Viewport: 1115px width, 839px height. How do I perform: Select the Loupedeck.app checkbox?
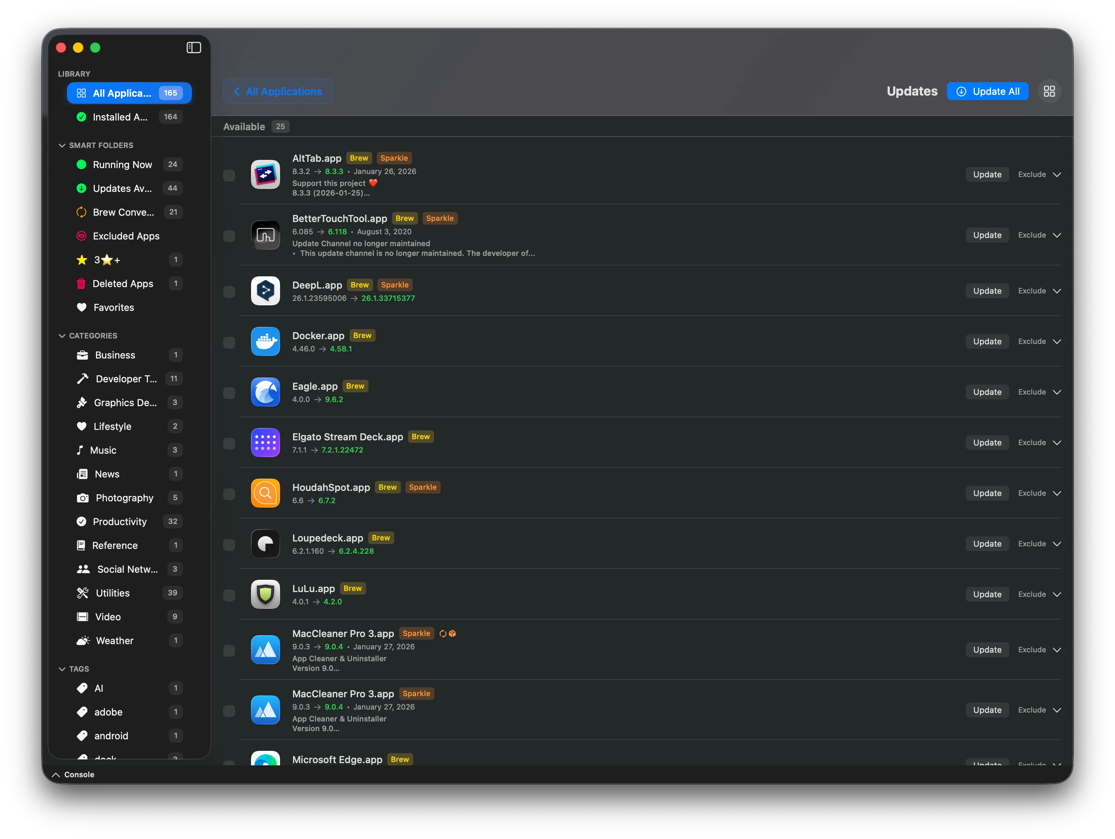(229, 545)
